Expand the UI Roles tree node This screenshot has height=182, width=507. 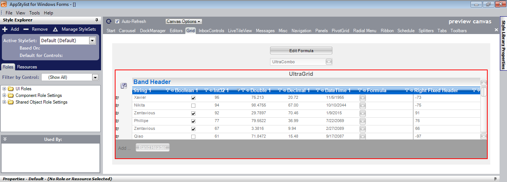(x=4, y=89)
